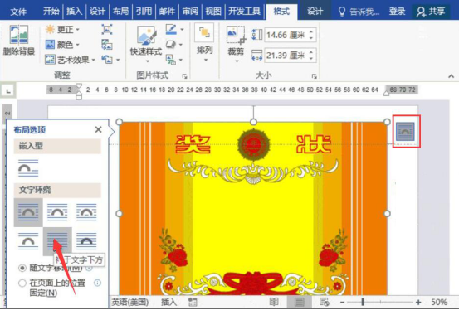Switch to the Developer (开发工具) tab

[x=244, y=12]
